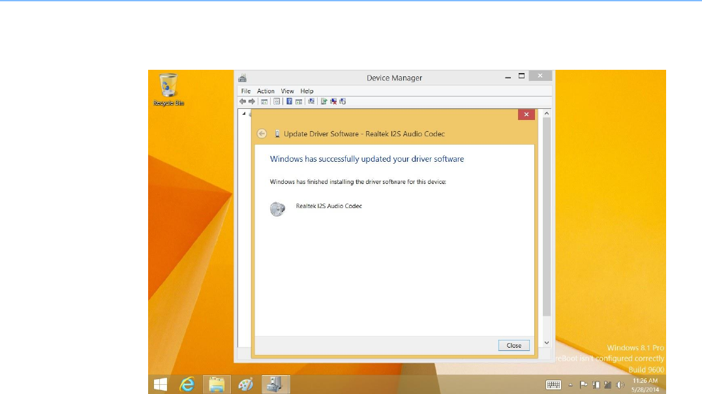This screenshot has height=394, width=702.
Task: Open the Recycle Bin desktop icon
Action: point(169,89)
